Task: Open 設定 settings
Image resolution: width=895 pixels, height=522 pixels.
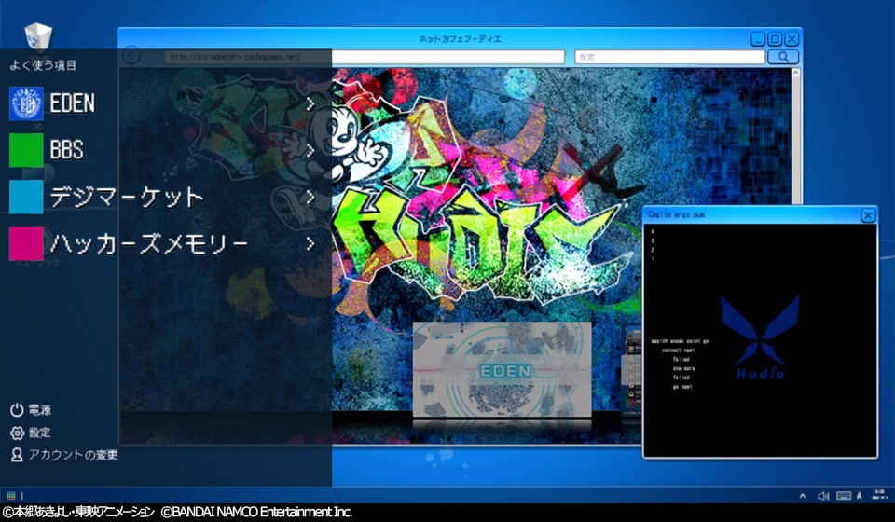Action: click(31, 433)
